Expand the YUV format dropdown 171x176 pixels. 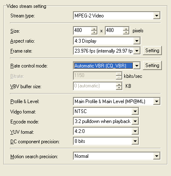click(135, 131)
